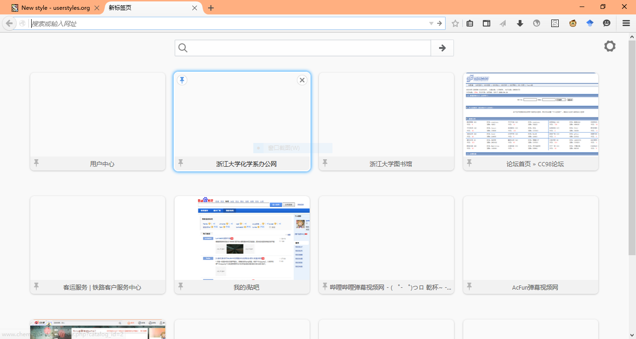Click pin icon beside AcFun弹幕视频网 label
The height and width of the screenshot is (339, 636).
pyautogui.click(x=469, y=286)
